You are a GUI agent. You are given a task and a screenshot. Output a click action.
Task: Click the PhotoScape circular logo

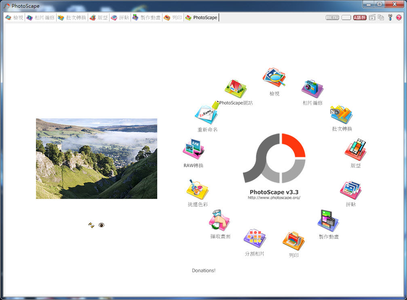(x=274, y=158)
